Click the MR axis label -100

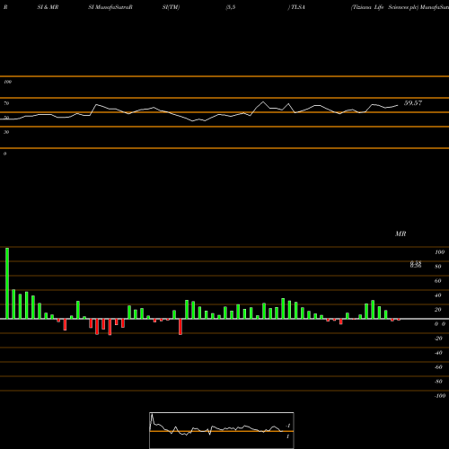(x=440, y=396)
